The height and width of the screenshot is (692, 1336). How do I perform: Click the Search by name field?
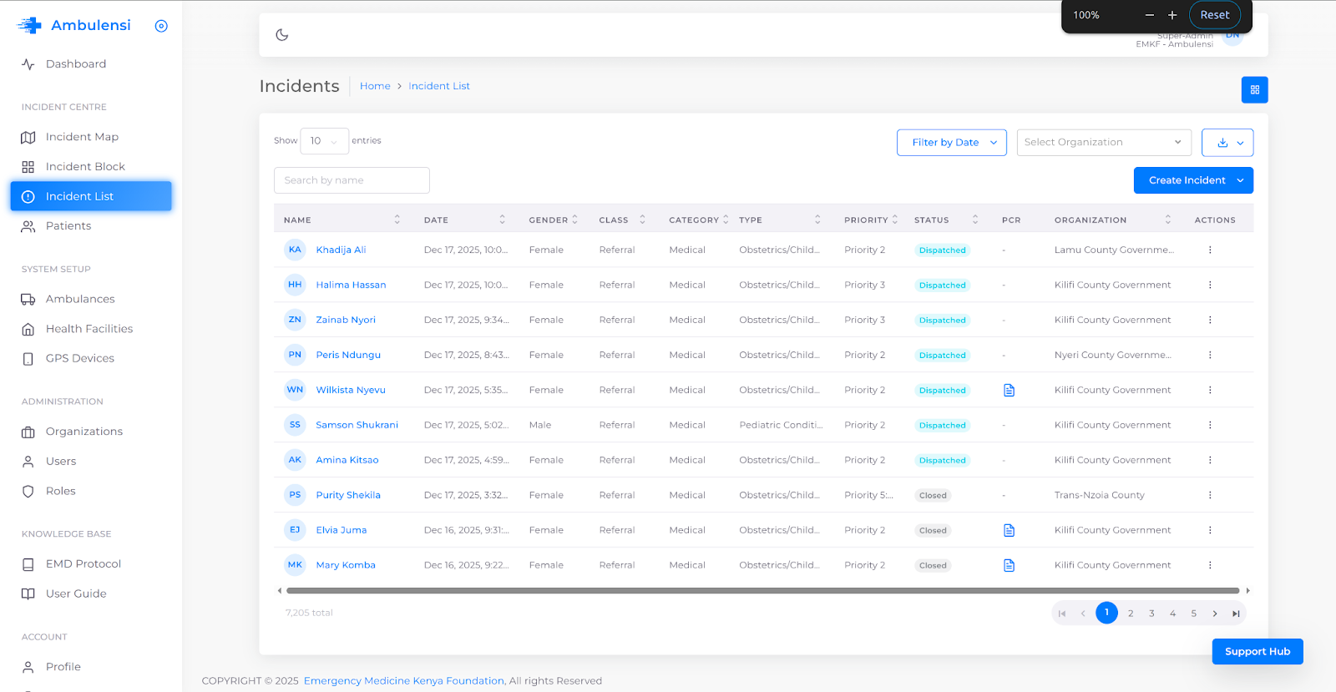352,180
